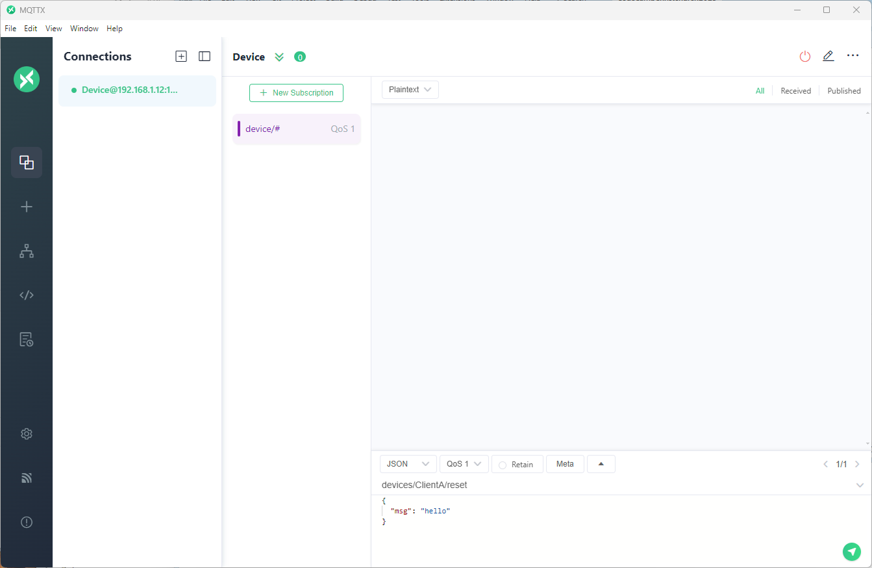Image resolution: width=872 pixels, height=568 pixels.
Task: Click the disconnect power icon
Action: click(805, 57)
